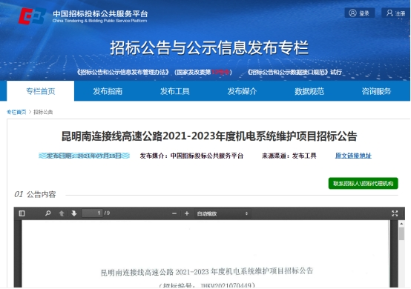Click the PDF page number field
Viewport: 411px width, 289px height.
[x=92, y=213]
